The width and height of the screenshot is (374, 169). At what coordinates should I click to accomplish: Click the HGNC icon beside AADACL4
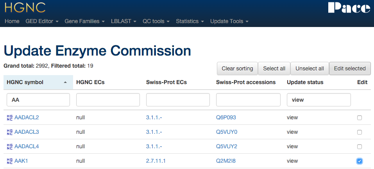coord(10,146)
